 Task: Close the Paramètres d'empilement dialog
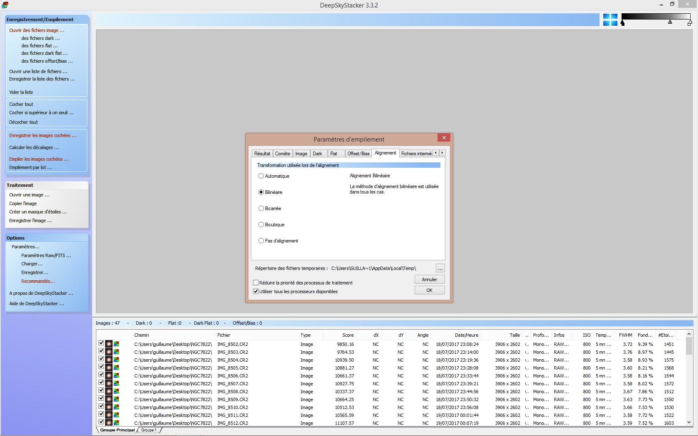(x=444, y=138)
